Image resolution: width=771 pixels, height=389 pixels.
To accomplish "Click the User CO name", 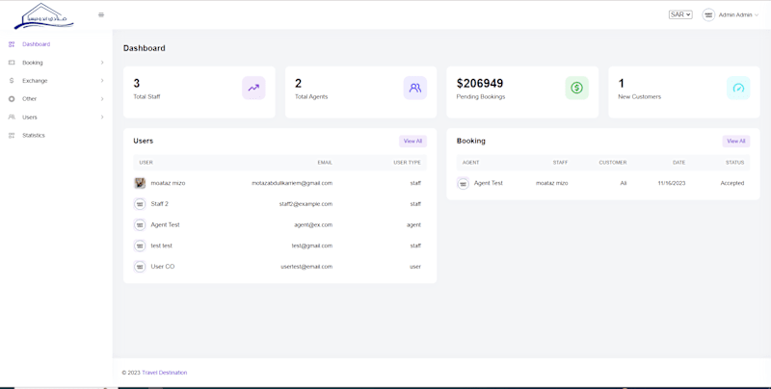I will pos(163,266).
